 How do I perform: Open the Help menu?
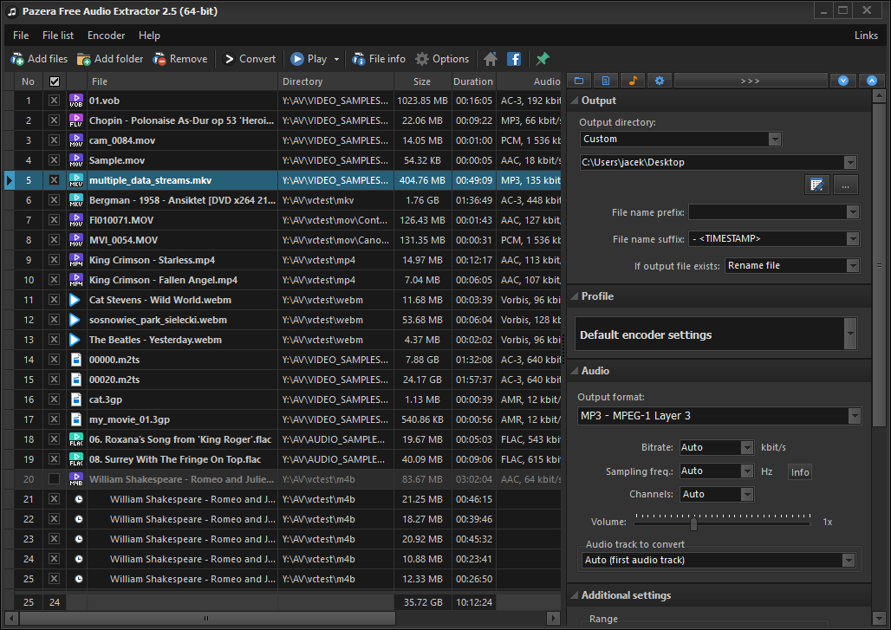[x=149, y=36]
